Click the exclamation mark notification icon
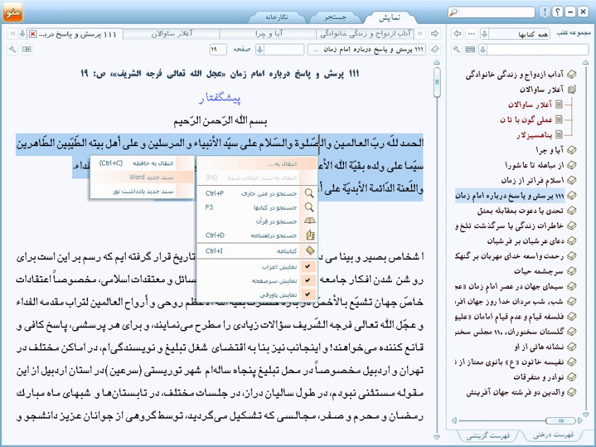The image size is (596, 447). pyautogui.click(x=544, y=12)
